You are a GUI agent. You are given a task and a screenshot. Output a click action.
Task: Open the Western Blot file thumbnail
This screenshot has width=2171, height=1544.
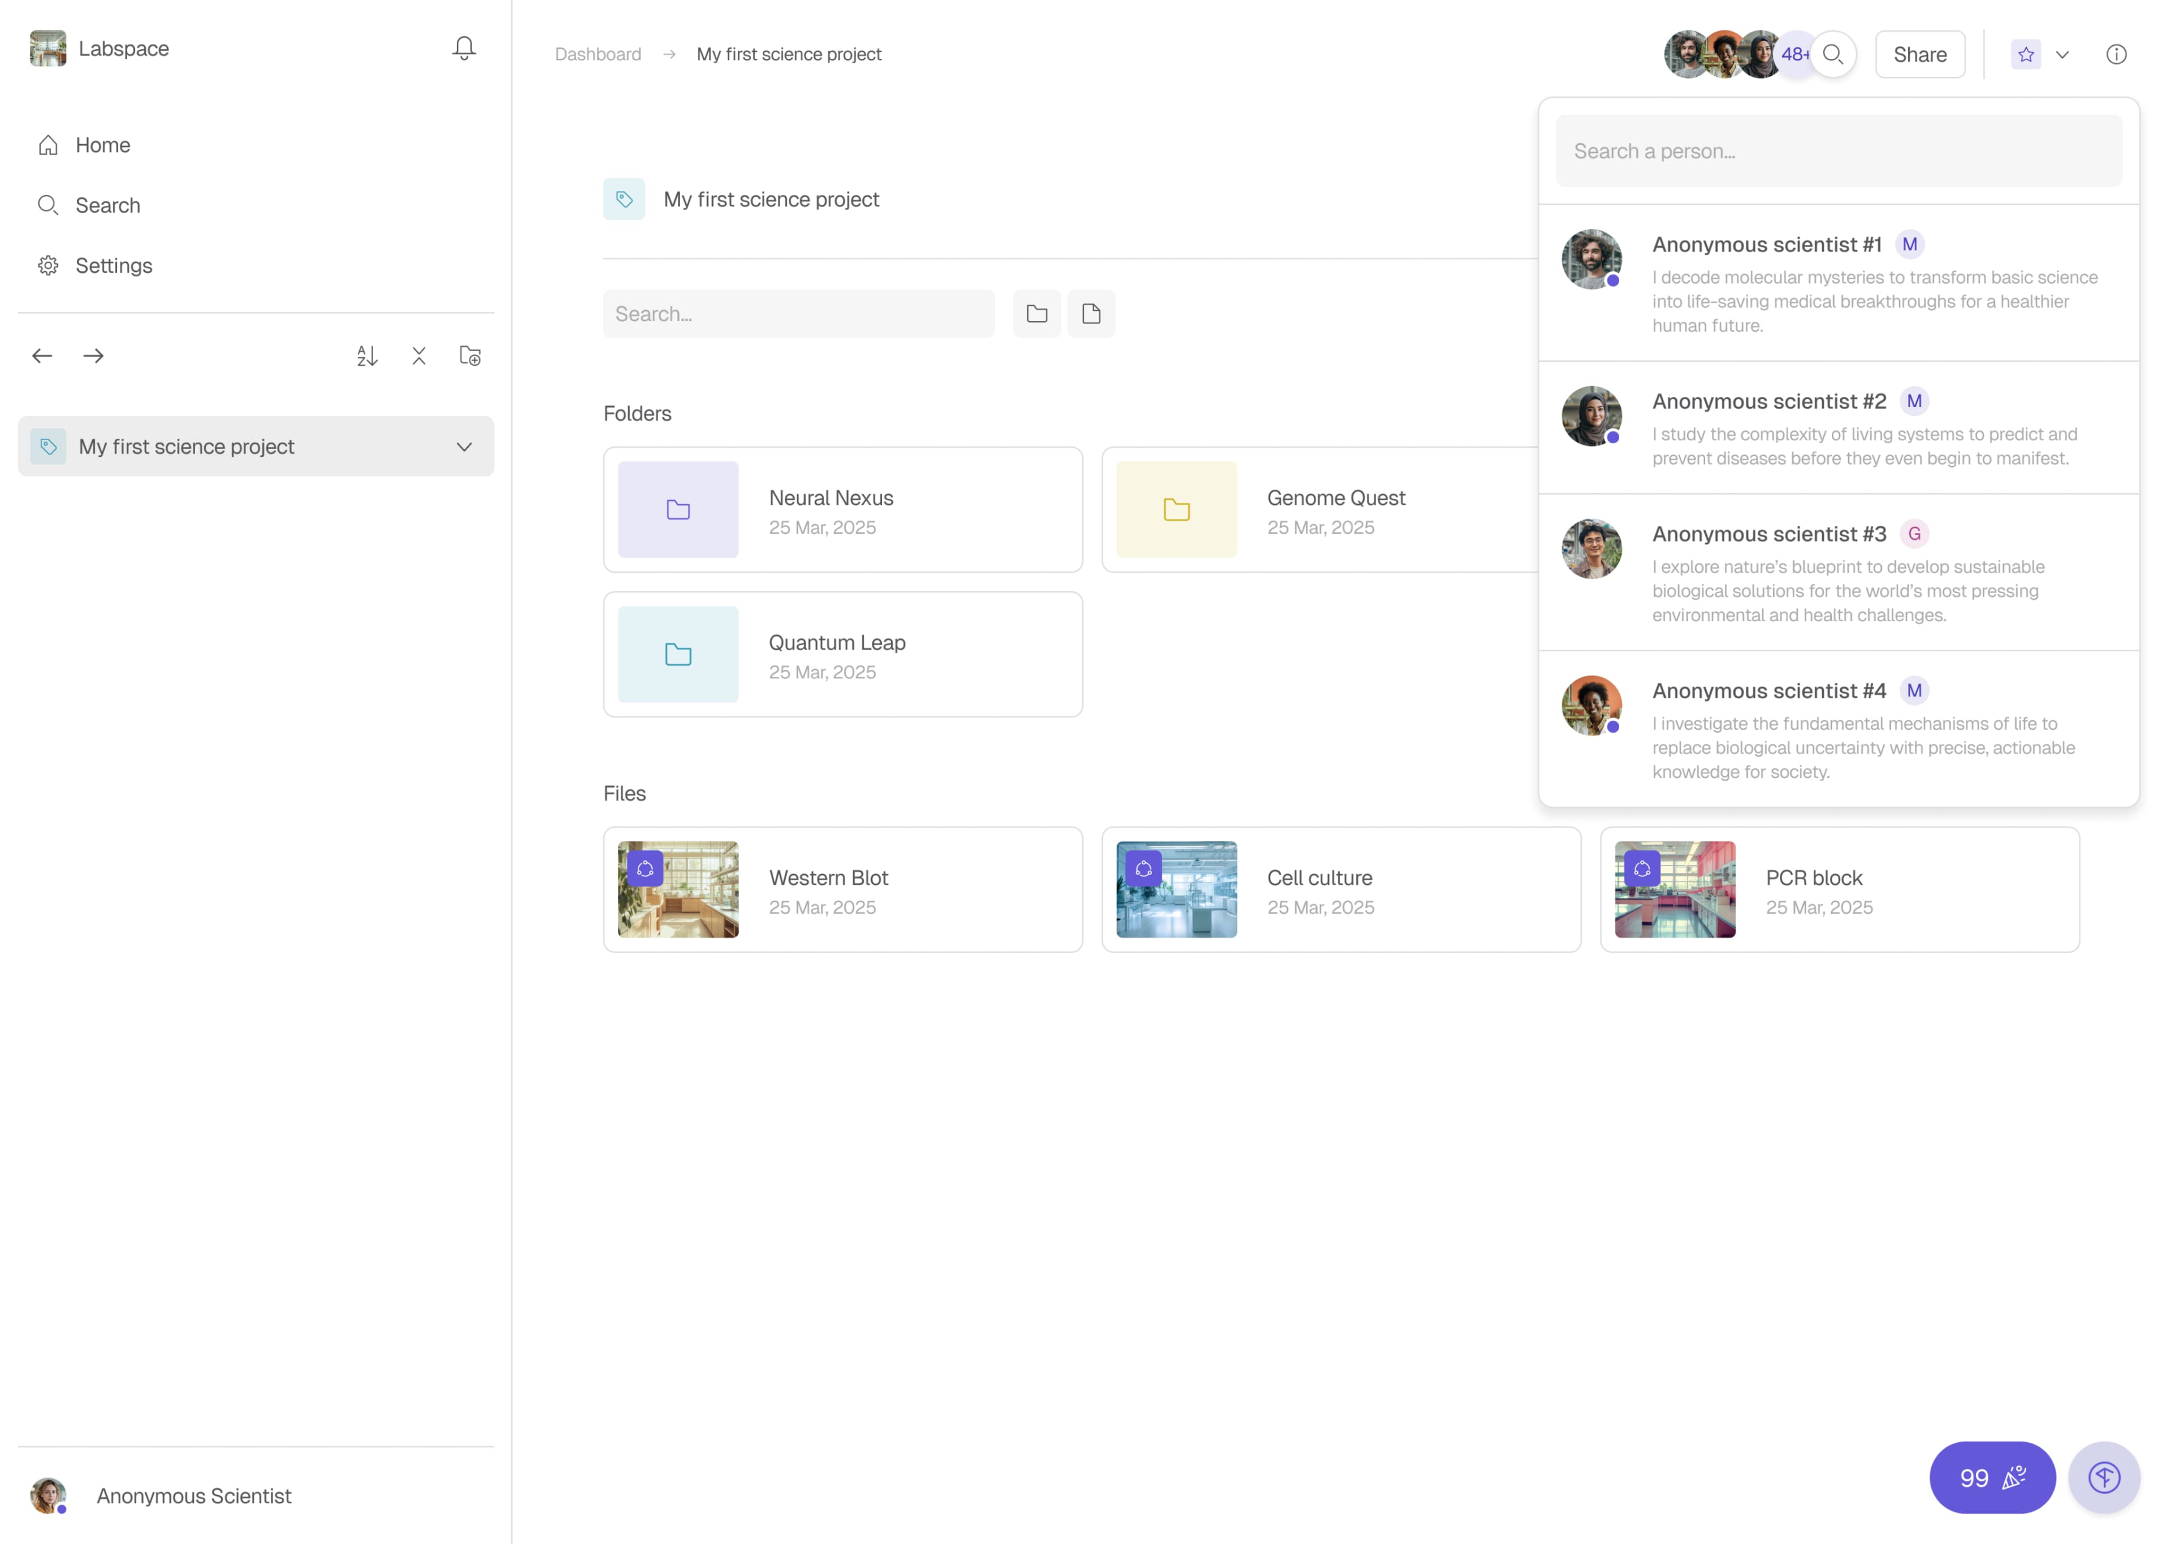[x=678, y=889]
